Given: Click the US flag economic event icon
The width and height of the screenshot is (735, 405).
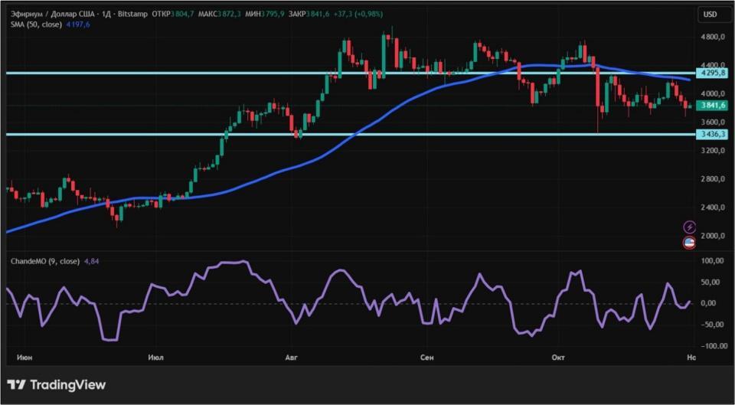Looking at the screenshot, I should click(690, 243).
